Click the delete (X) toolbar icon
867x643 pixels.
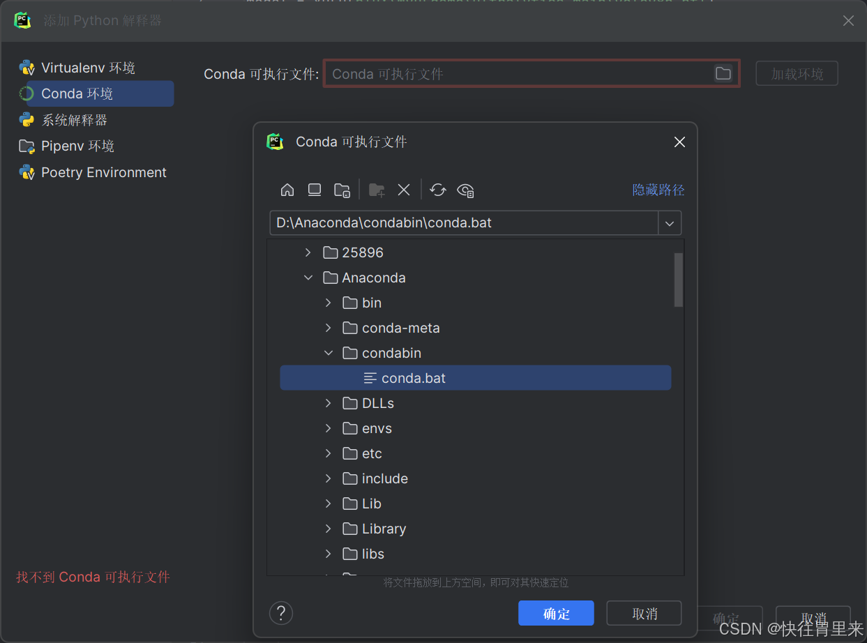click(404, 190)
